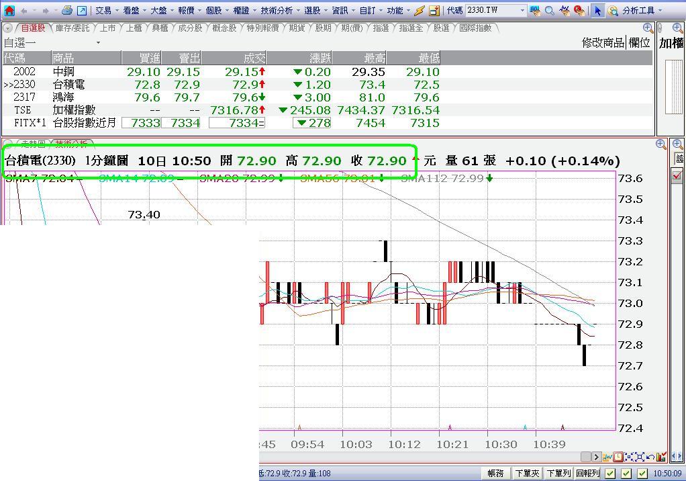The width and height of the screenshot is (686, 481).
Task: Collapse the watchlist tab bar circle button
Action: tap(7, 28)
